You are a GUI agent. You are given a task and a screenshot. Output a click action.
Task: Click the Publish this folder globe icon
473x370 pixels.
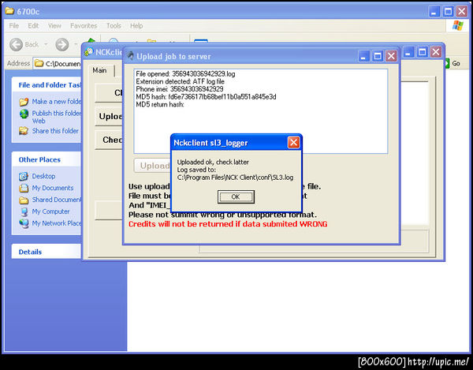(x=24, y=114)
